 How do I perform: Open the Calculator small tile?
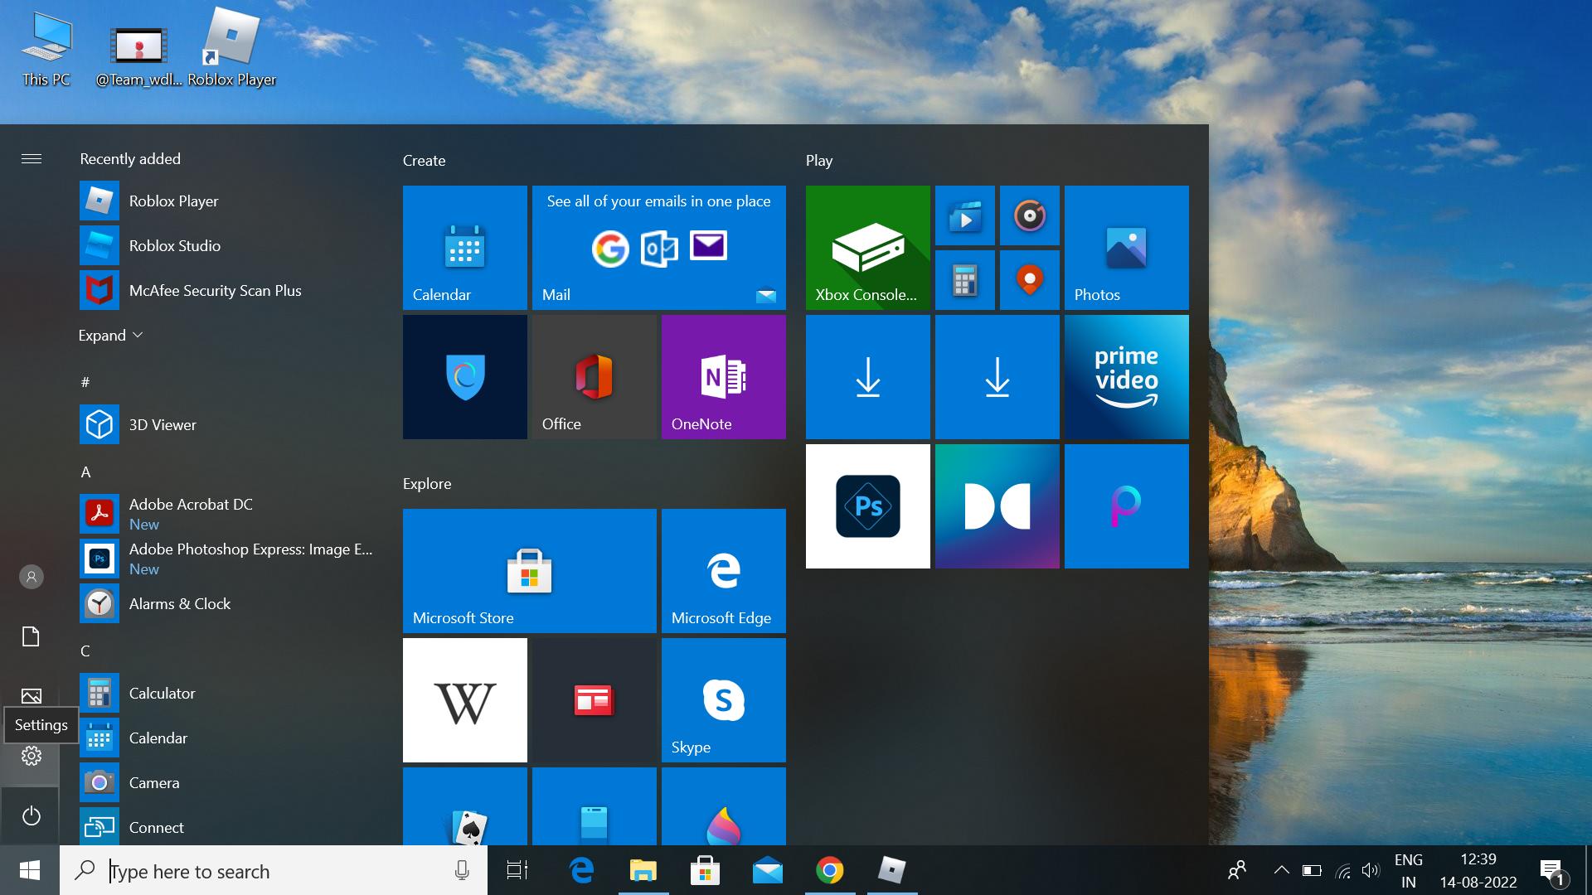964,280
